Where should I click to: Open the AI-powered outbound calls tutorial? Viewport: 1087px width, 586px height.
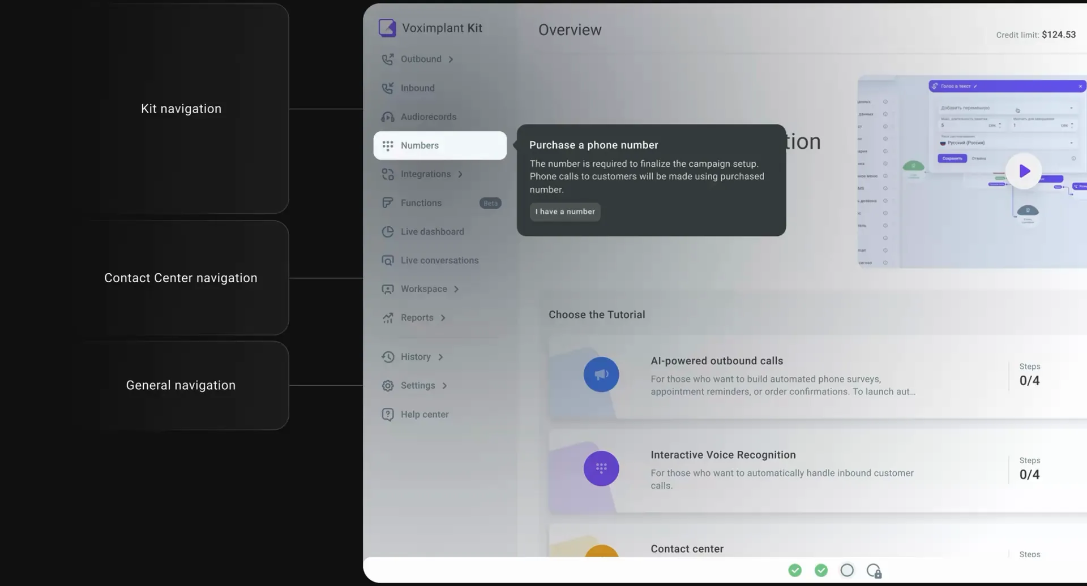point(818,377)
